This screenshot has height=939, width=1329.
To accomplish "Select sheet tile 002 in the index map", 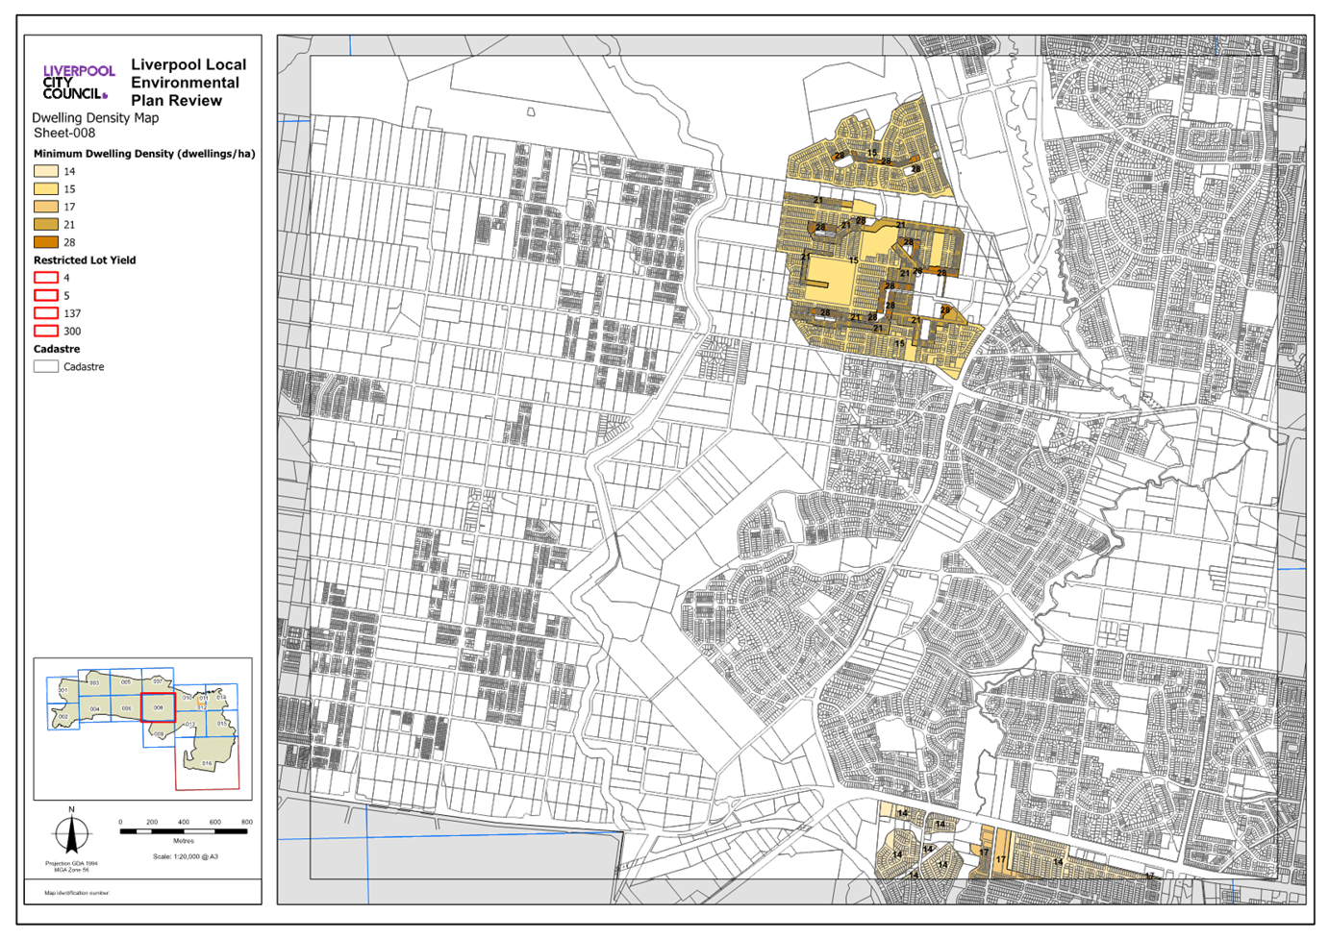I will pyautogui.click(x=63, y=717).
